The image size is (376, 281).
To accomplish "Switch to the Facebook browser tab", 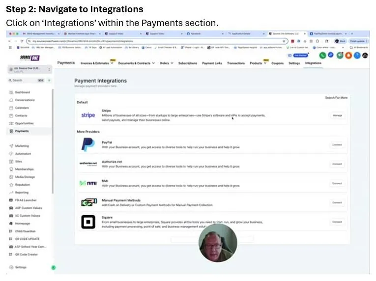I will click(x=205, y=34).
